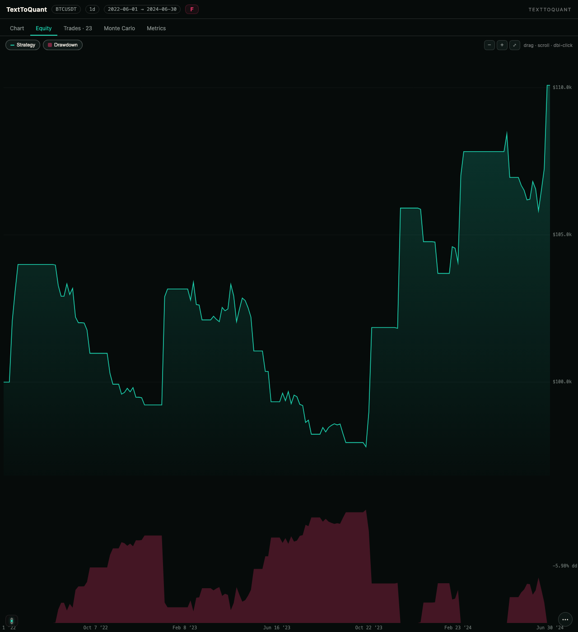Switch to the Chart tab

[x=17, y=28]
